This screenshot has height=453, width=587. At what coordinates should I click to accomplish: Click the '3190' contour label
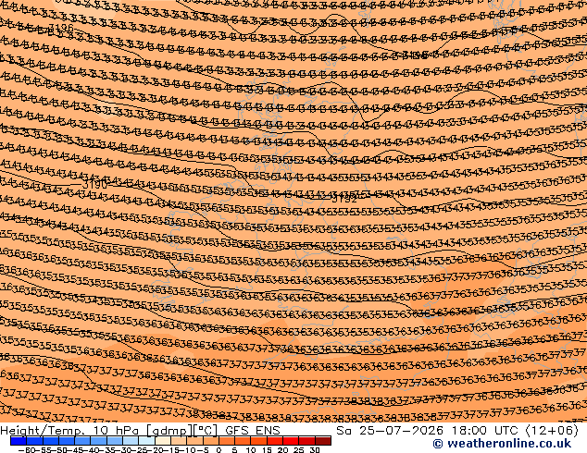coord(95,185)
